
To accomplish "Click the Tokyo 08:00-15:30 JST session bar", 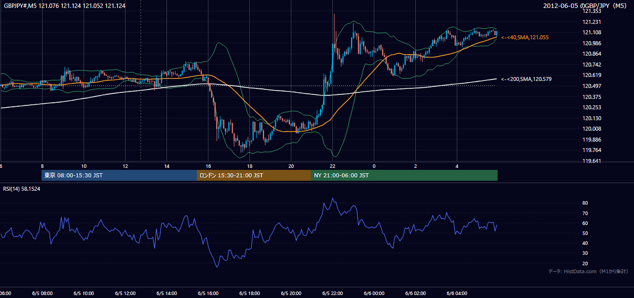I will click(x=119, y=175).
